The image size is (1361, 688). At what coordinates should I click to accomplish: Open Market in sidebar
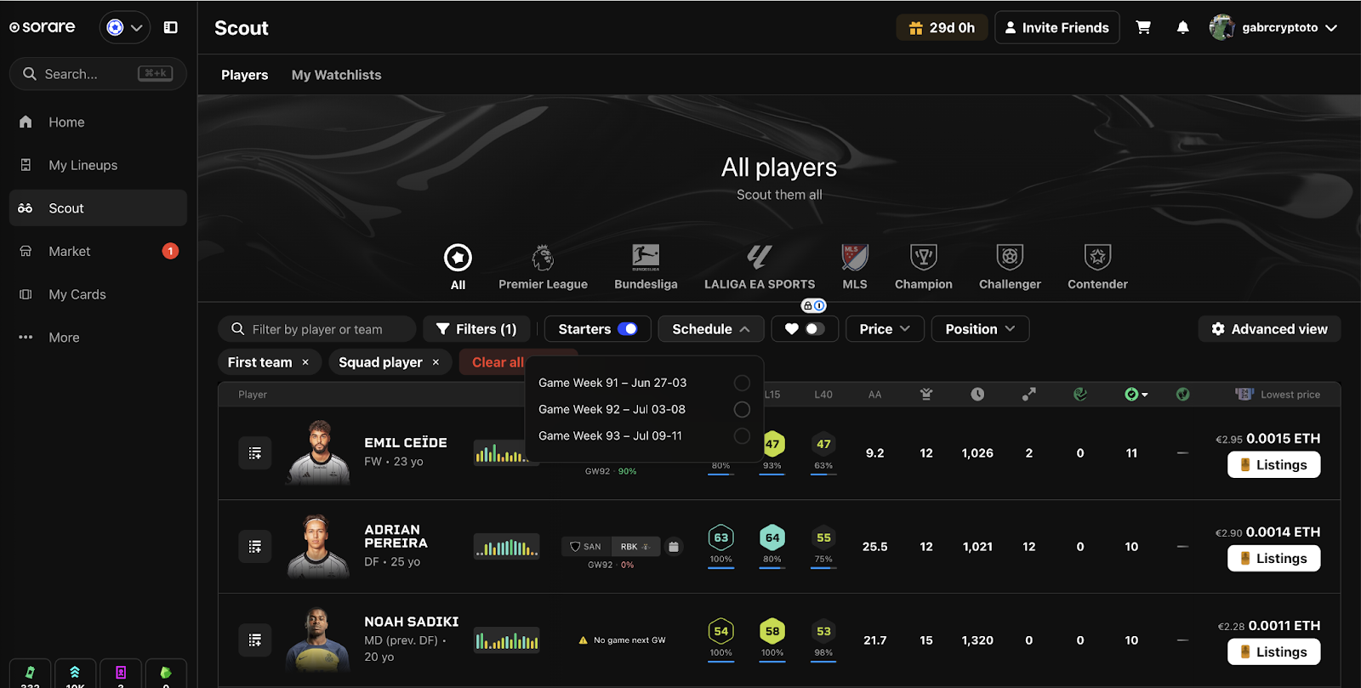pyautogui.click(x=98, y=251)
